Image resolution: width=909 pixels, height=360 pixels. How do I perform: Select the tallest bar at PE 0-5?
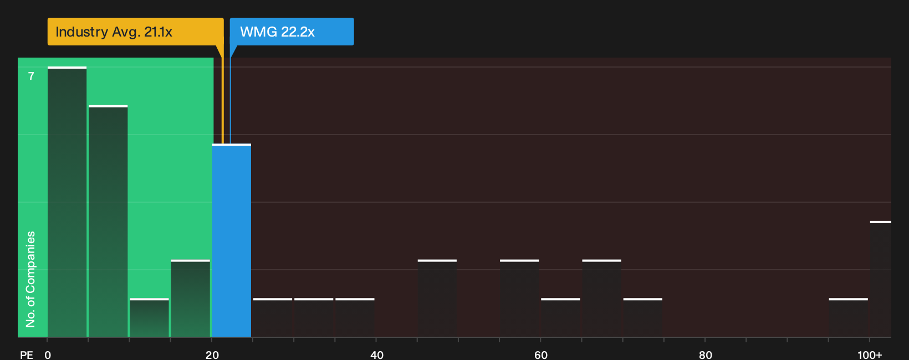tap(67, 202)
